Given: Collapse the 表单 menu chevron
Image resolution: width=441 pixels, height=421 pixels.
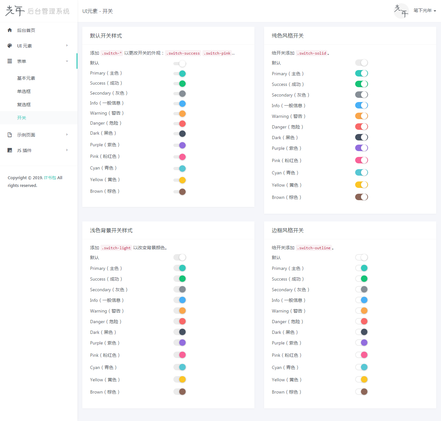Looking at the screenshot, I should [67, 61].
